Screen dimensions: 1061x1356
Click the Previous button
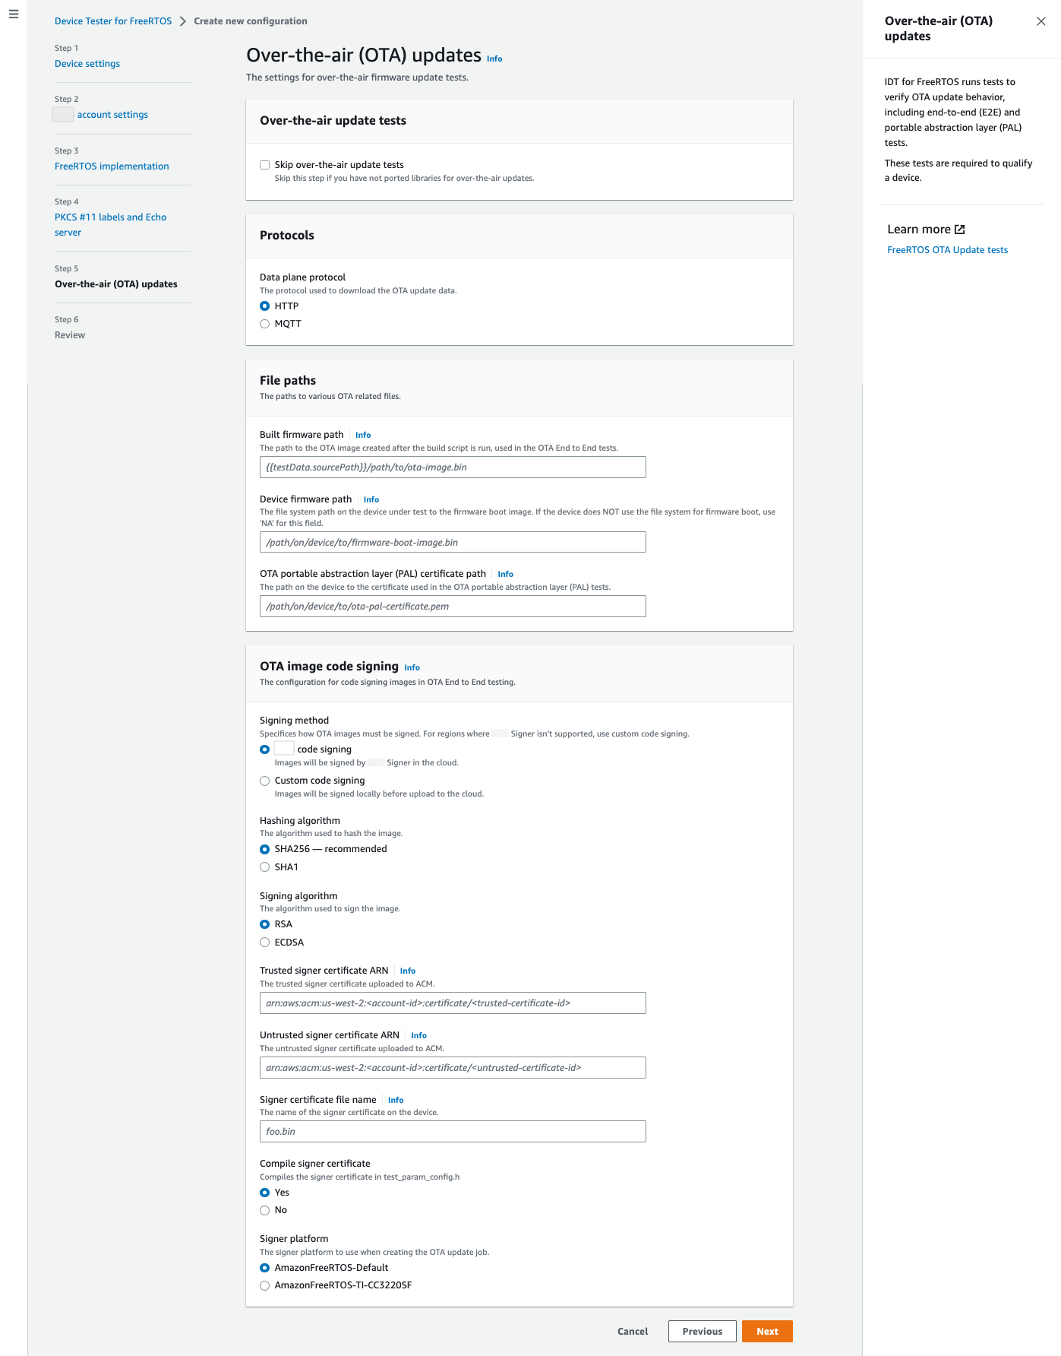point(702,1332)
